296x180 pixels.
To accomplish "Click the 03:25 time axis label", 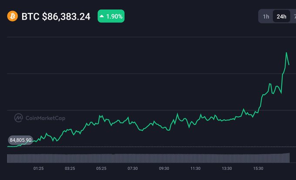I will tap(70, 168).
